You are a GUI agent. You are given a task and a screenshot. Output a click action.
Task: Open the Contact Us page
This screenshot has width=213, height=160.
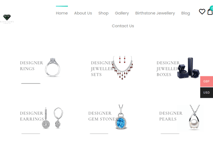123,26
